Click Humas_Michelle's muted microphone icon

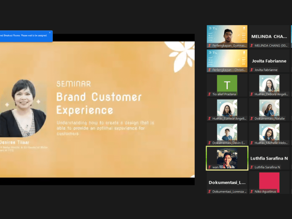252,143
